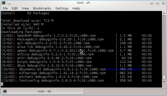Click the terminal icon in title bar

click(4, 3)
